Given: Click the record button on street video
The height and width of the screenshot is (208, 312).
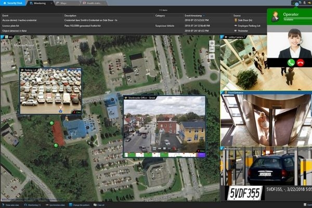Looking at the screenshot, I should point(174,149).
